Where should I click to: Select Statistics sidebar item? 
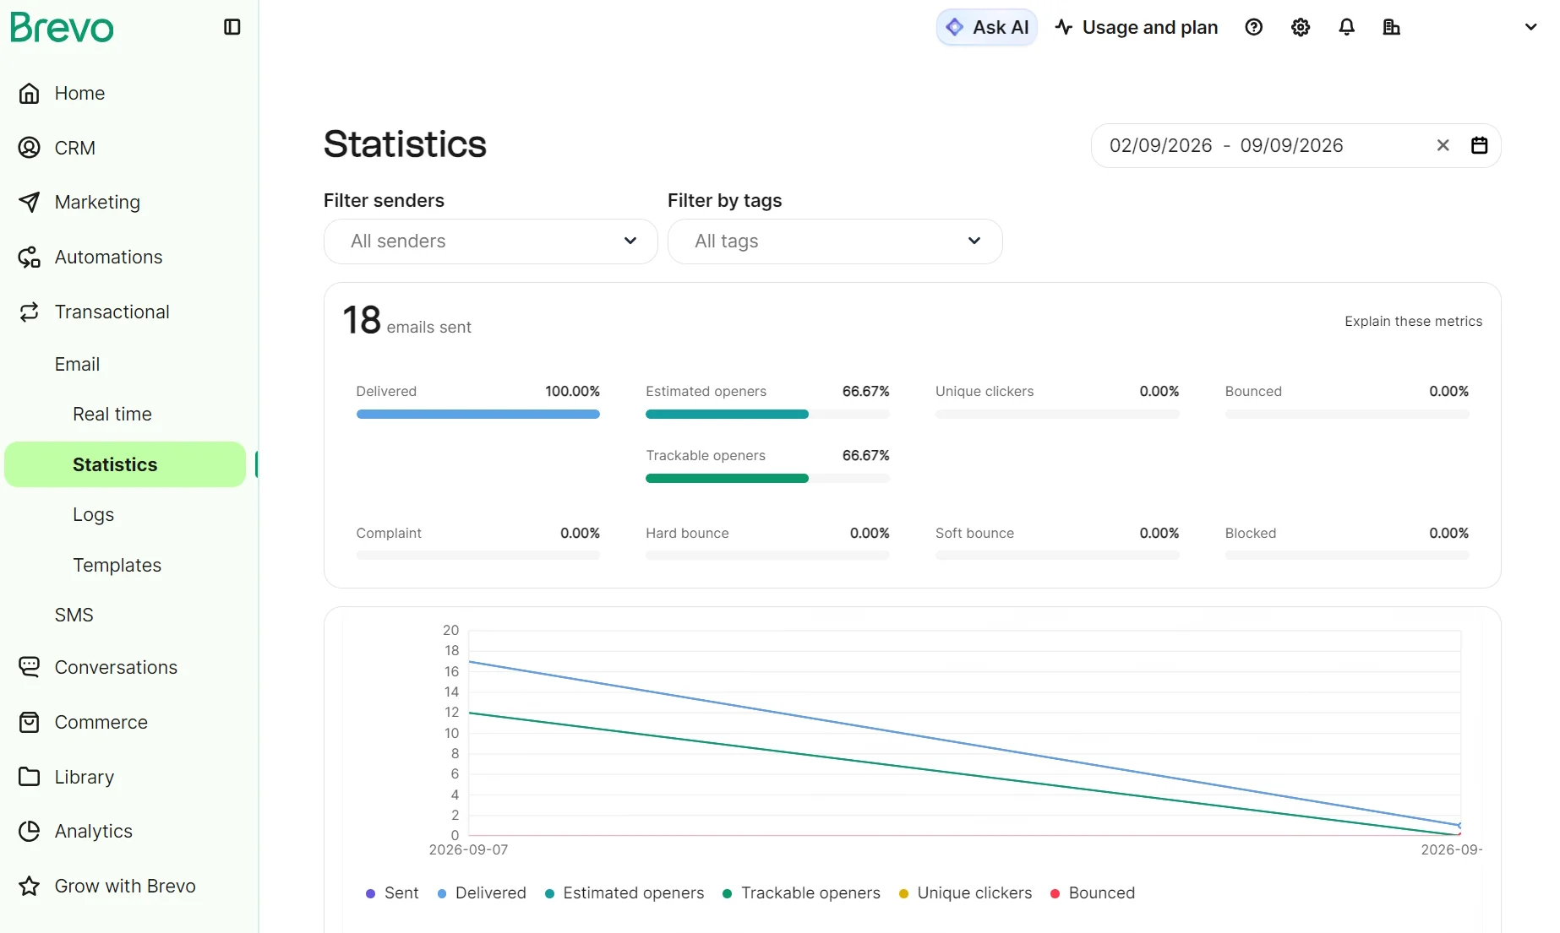click(125, 464)
